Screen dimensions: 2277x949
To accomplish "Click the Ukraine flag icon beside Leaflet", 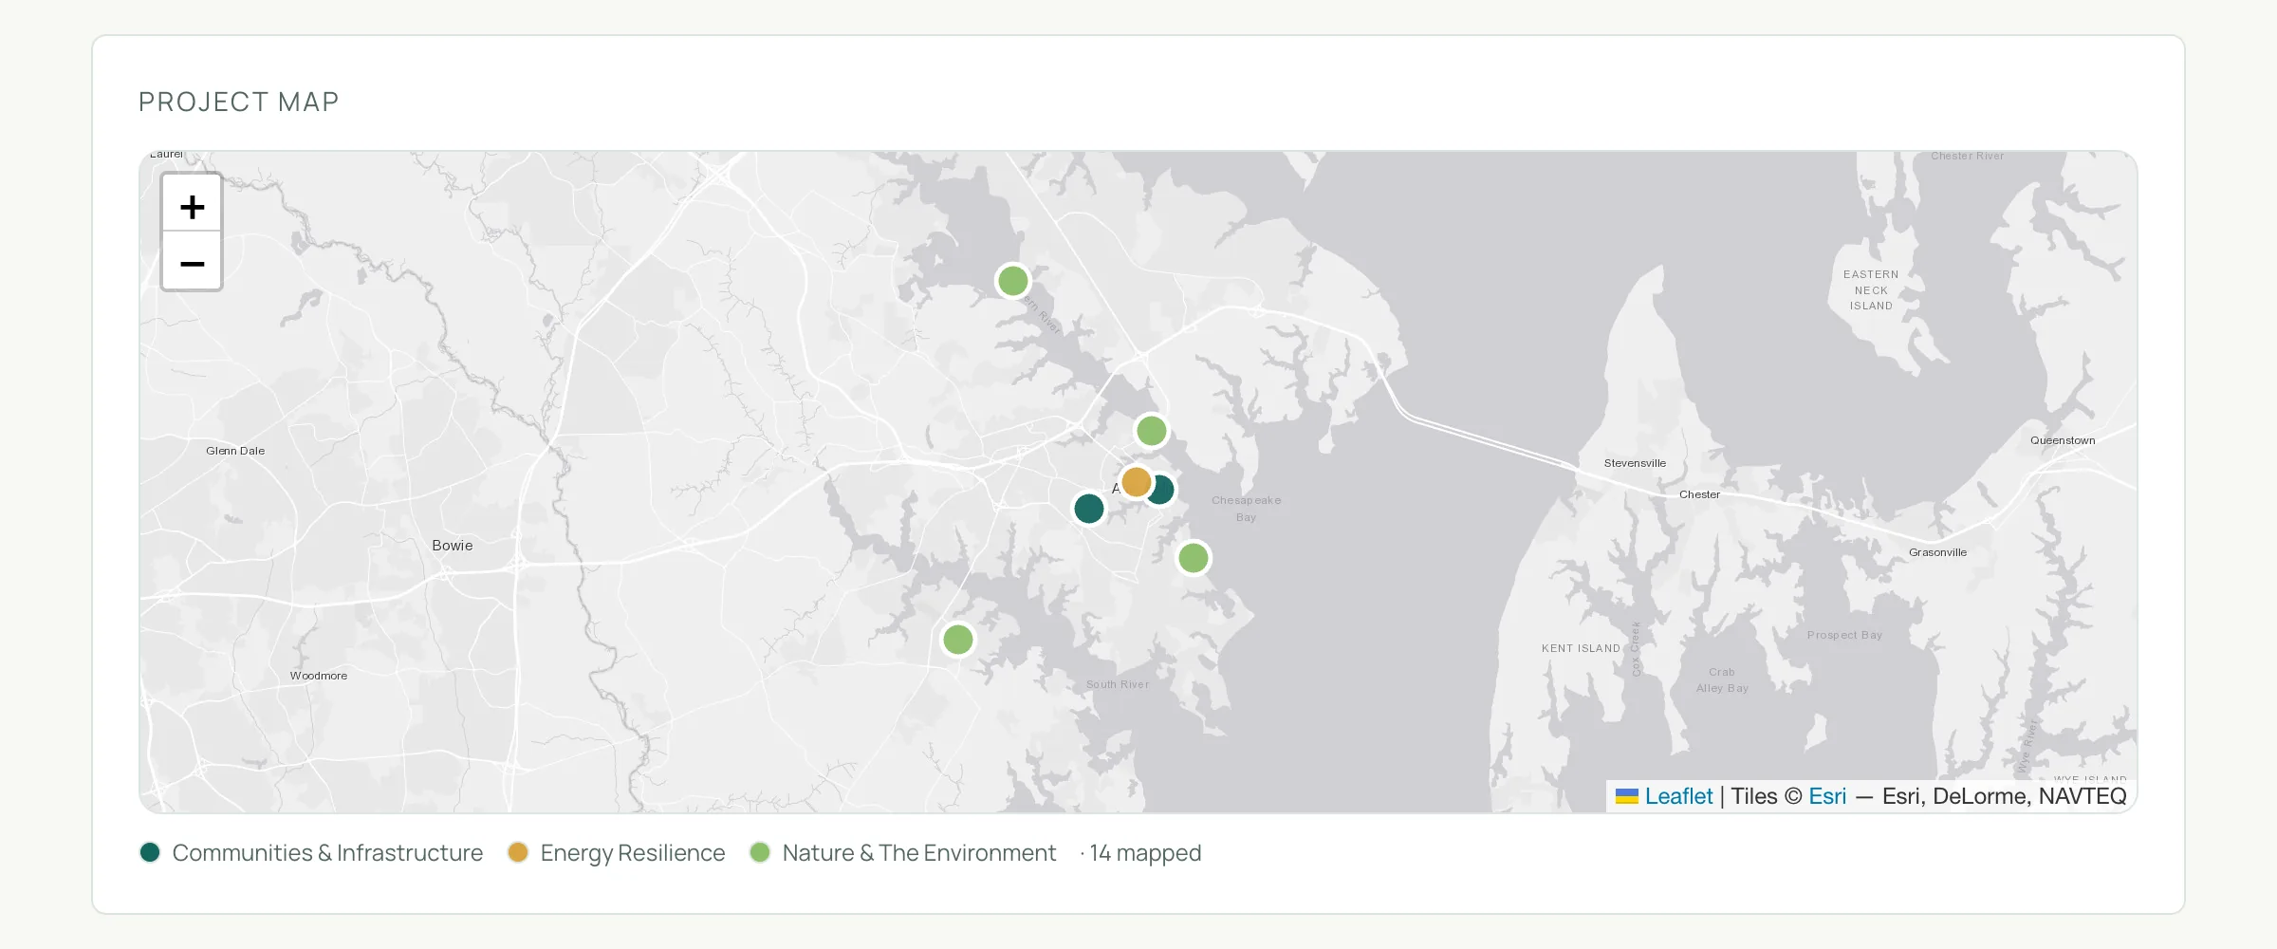I will (1627, 796).
